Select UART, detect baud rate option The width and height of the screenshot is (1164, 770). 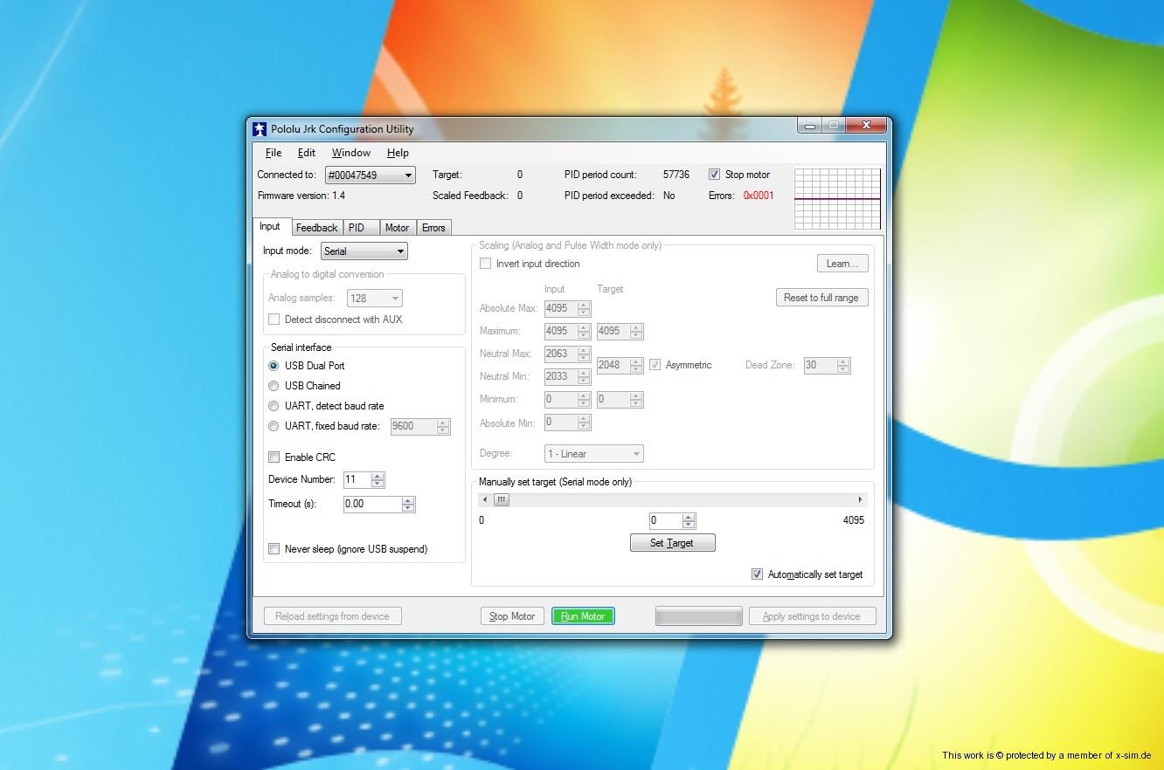tap(274, 406)
